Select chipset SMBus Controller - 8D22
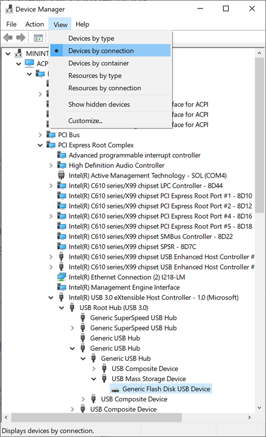 [150, 236]
